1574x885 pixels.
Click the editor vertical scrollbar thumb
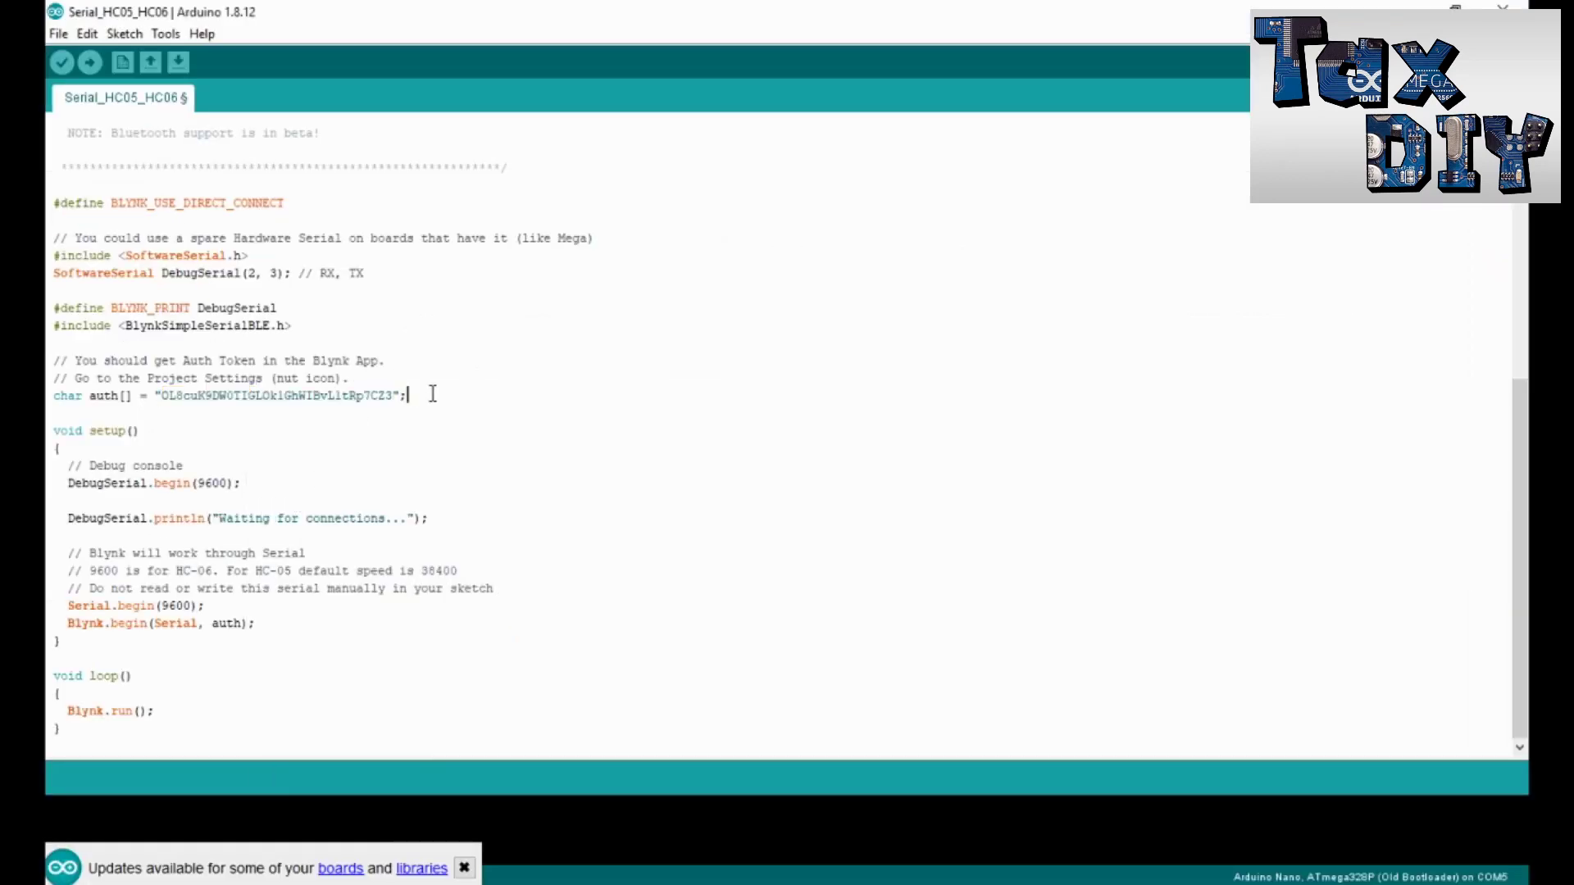tap(1520, 557)
